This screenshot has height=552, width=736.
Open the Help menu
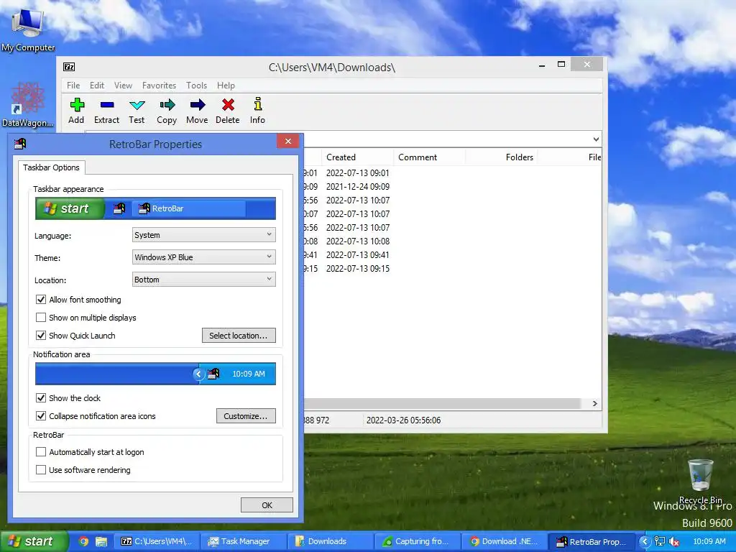pyautogui.click(x=226, y=86)
